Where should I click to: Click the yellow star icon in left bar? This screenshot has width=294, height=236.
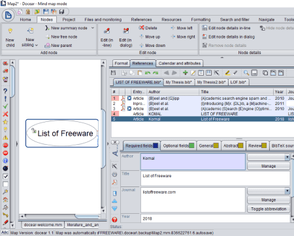point(5,122)
